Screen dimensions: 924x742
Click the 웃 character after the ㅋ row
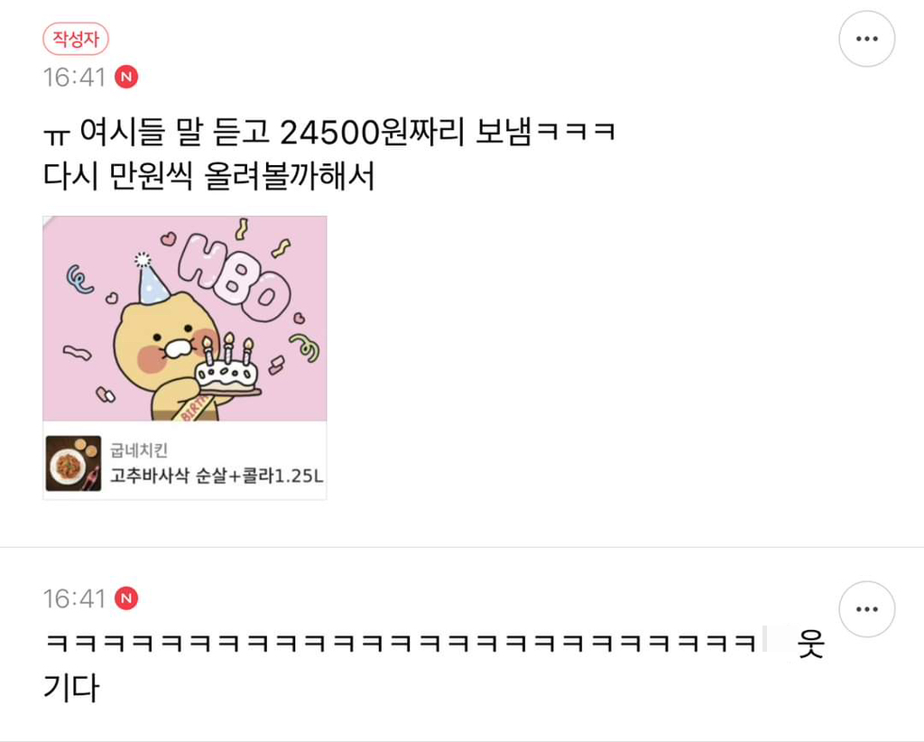pos(811,643)
